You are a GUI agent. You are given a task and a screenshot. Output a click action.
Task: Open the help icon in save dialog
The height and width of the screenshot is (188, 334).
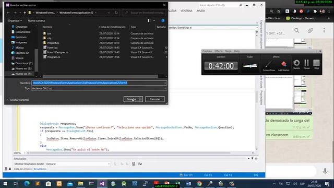163,21
